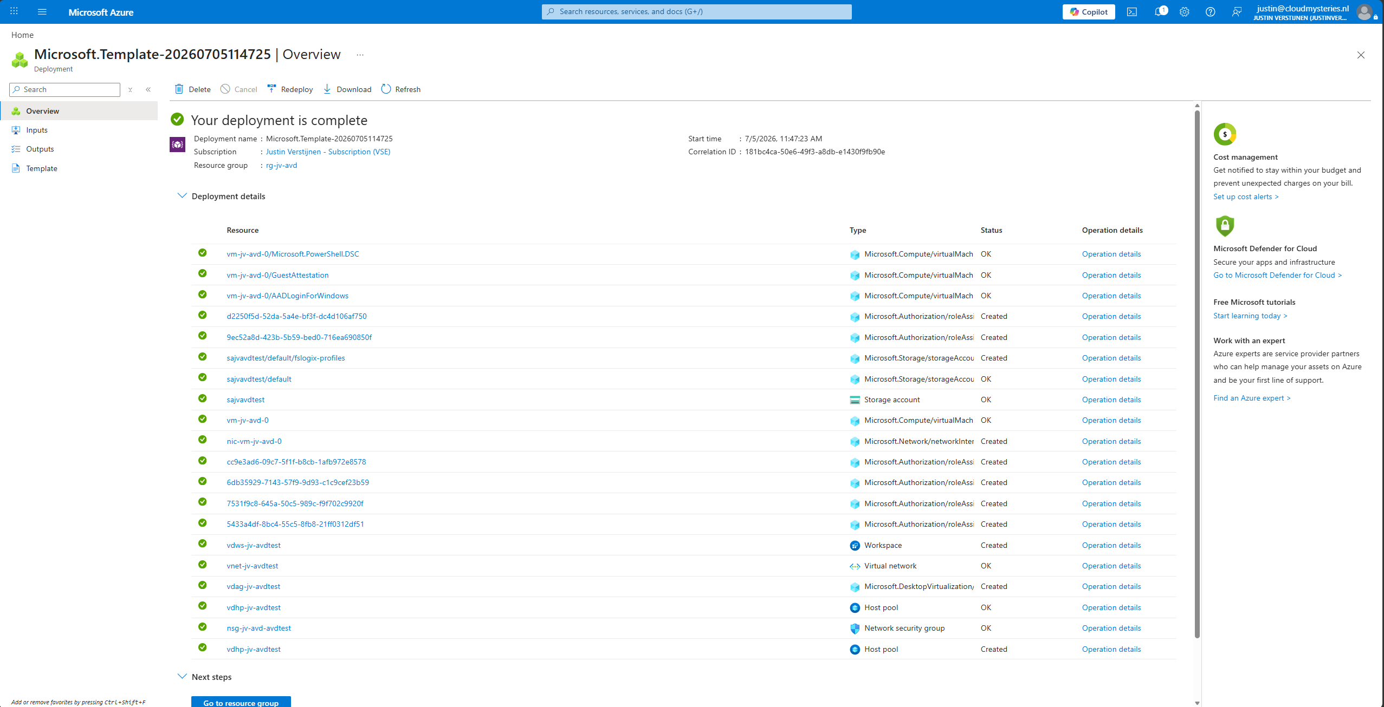The height and width of the screenshot is (707, 1384).
Task: Click the Delete deployment button
Action: 192,89
